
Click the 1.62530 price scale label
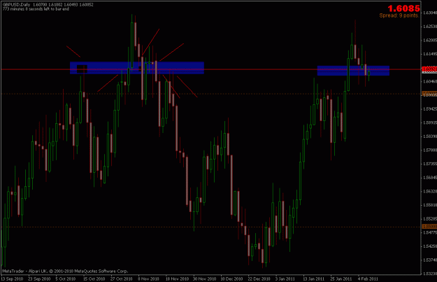[x=430, y=26]
